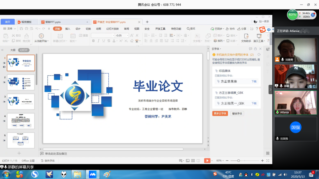Click the lock icon in 云字体 panel

point(255,49)
